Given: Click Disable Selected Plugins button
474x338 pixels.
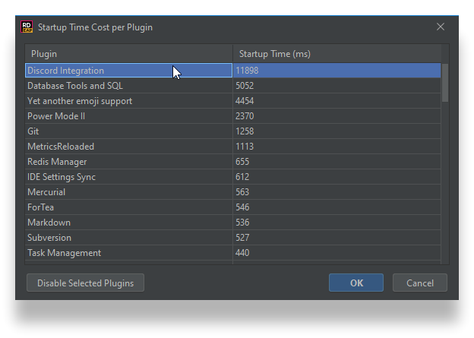Looking at the screenshot, I should (x=85, y=283).
